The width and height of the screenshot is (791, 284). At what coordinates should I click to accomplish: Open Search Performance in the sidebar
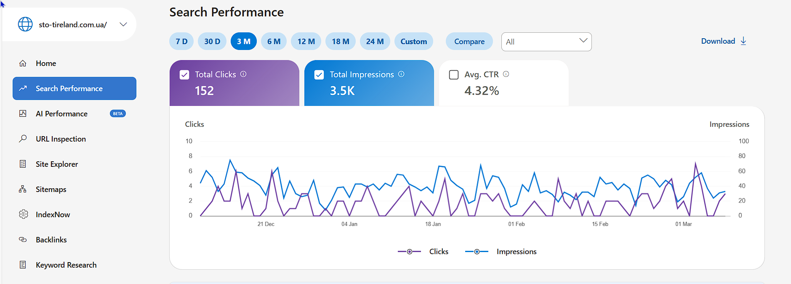pos(75,89)
